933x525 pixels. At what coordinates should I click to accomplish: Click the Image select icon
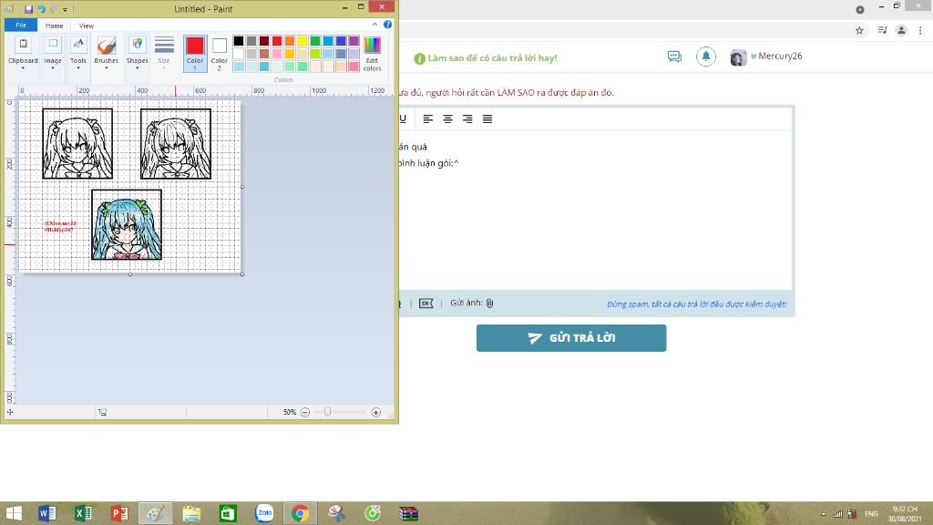[x=52, y=44]
